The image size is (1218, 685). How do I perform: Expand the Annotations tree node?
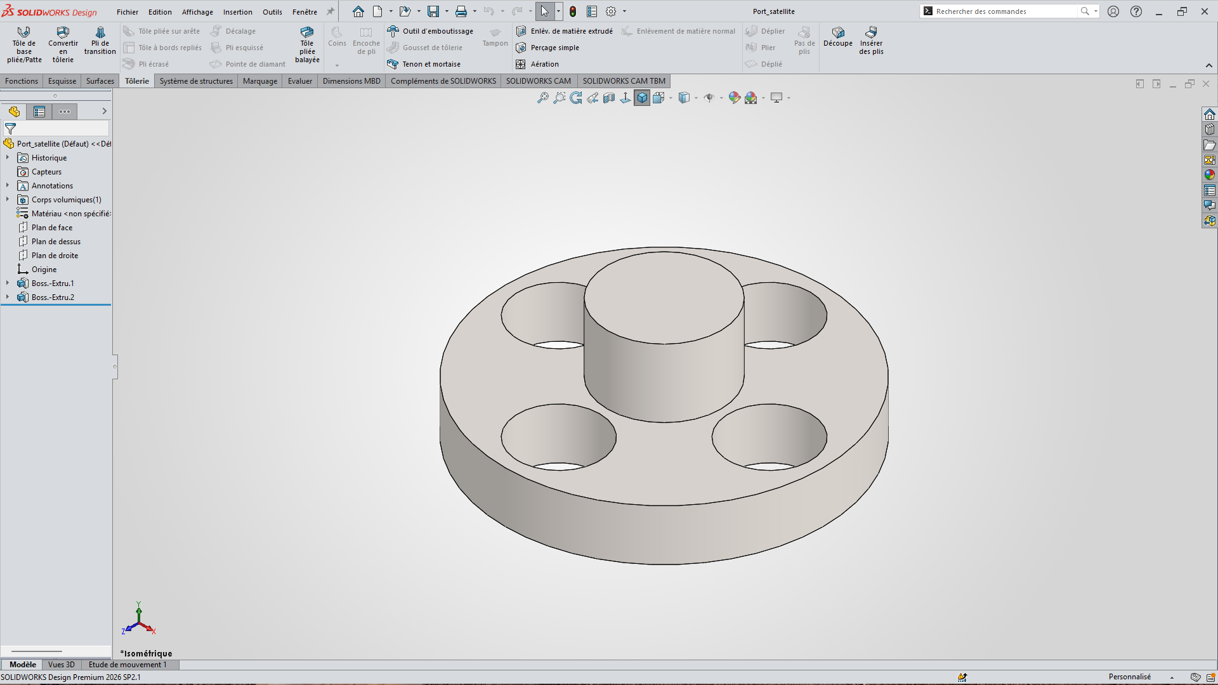8,185
